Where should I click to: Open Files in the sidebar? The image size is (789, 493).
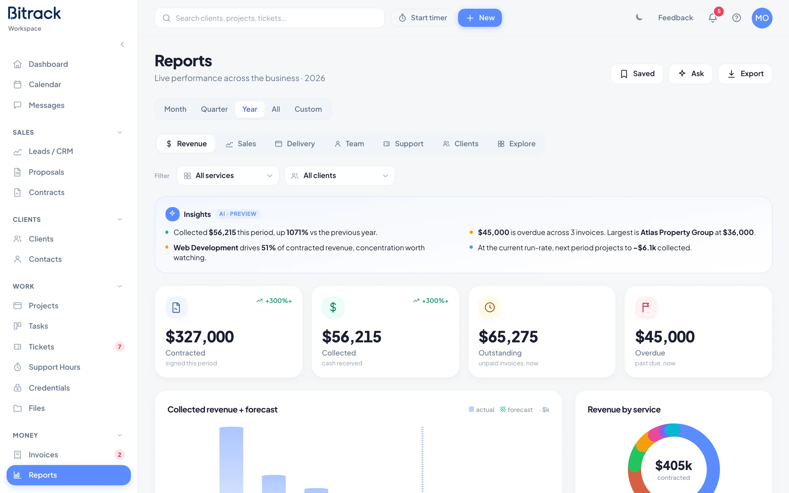point(68,408)
